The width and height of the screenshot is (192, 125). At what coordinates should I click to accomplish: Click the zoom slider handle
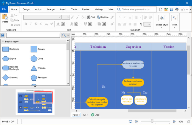pos(152,121)
